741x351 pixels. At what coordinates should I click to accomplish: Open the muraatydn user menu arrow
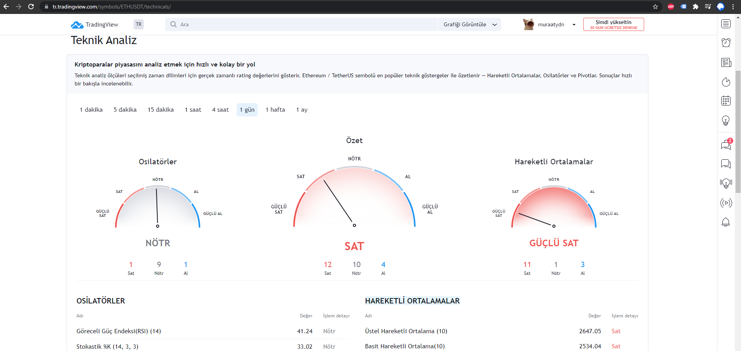(x=574, y=25)
